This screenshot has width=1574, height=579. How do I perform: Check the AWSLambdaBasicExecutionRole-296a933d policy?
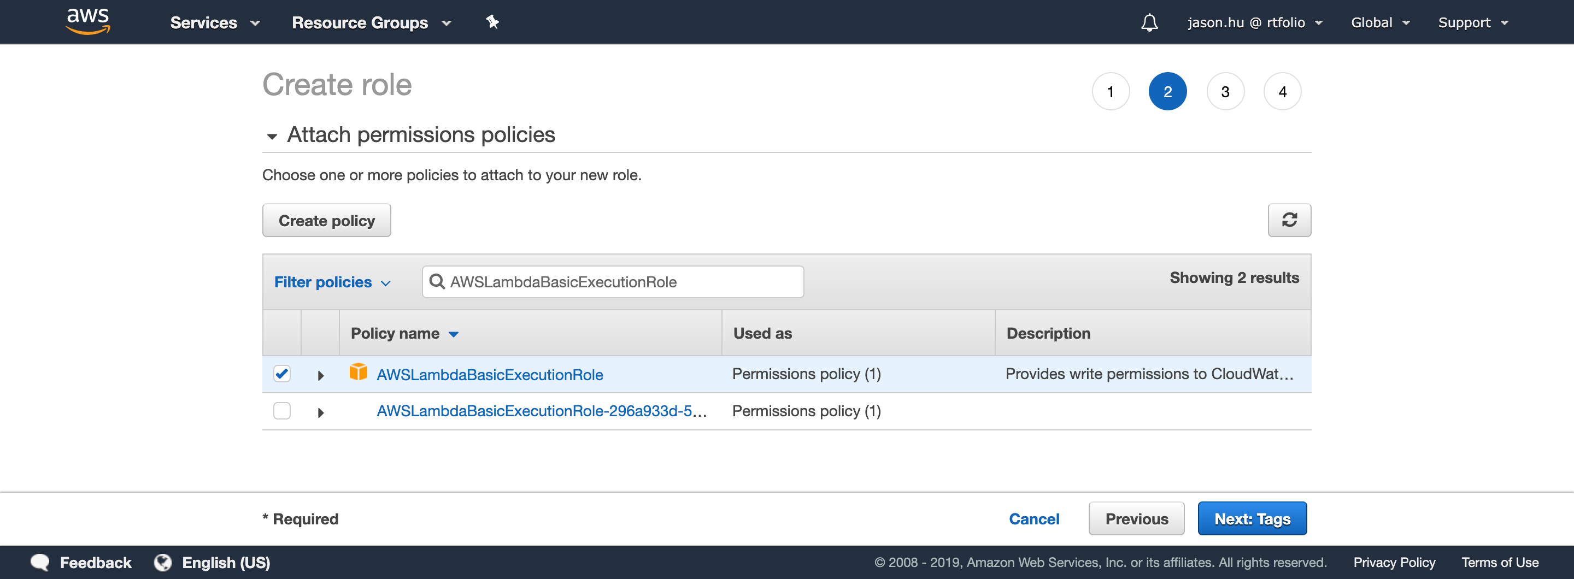(281, 411)
